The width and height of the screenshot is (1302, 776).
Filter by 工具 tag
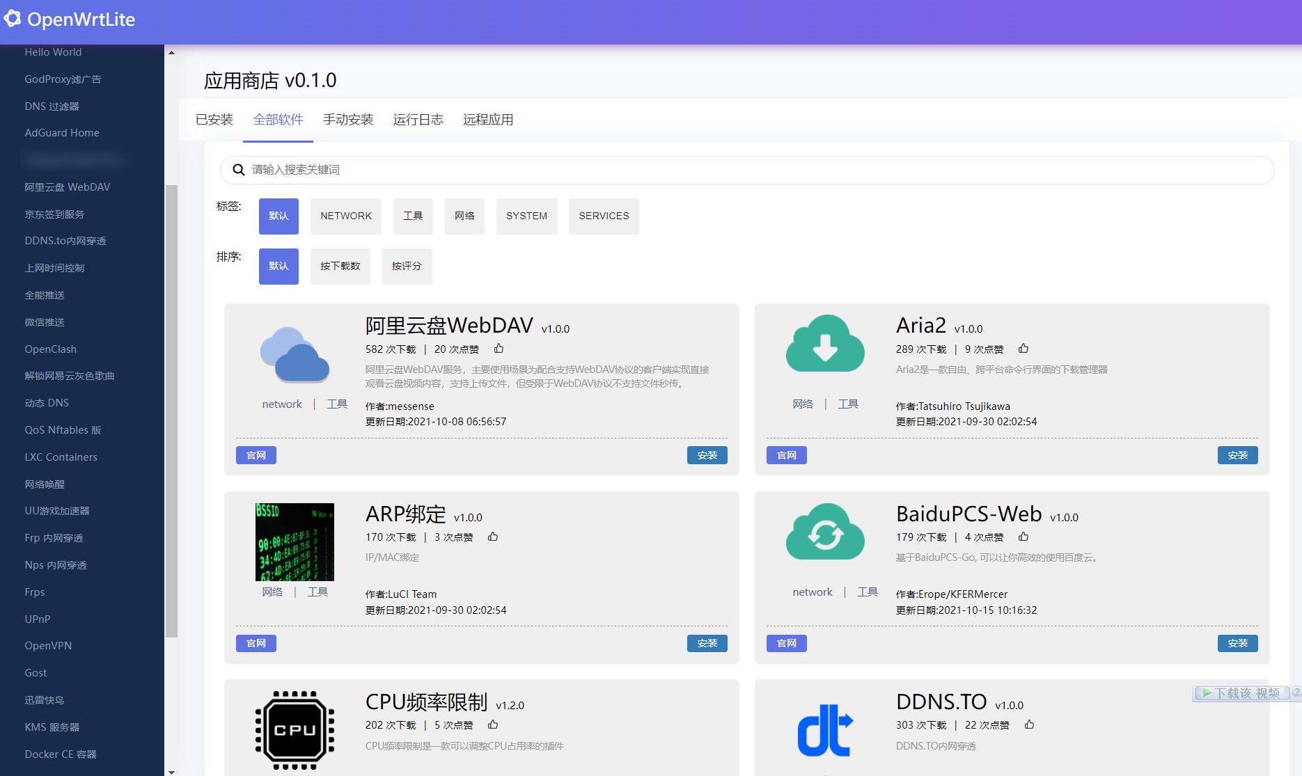click(413, 216)
